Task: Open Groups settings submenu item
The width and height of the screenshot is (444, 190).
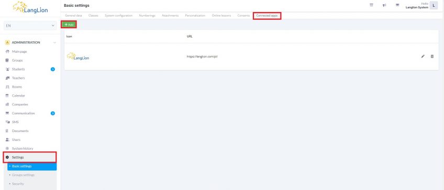Action: tap(23, 175)
